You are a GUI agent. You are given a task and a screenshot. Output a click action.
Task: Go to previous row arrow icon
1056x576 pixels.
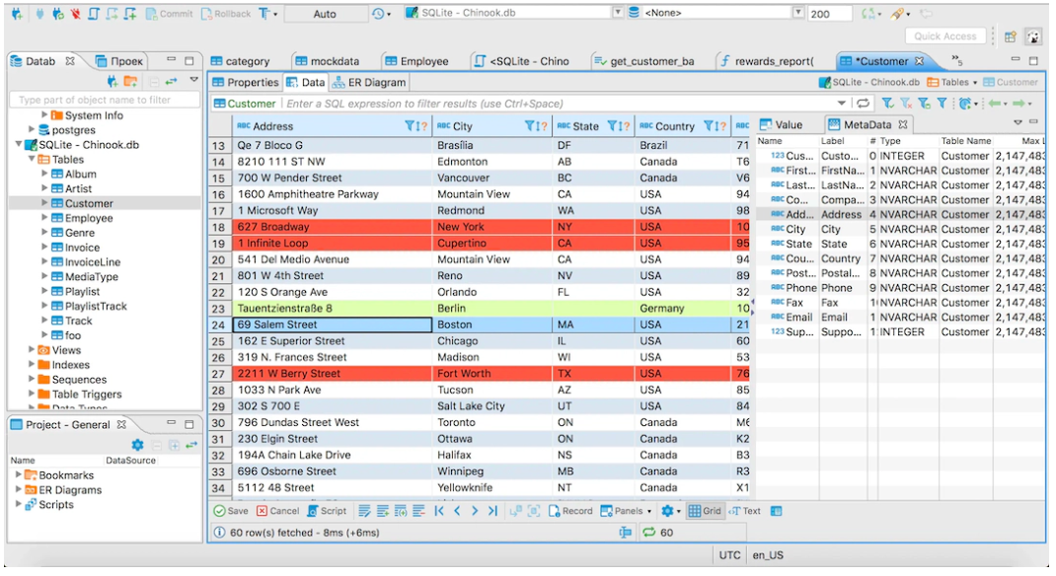click(457, 512)
